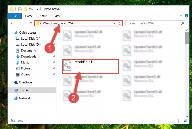Open the Customize Quick Access Toolbar dropdown
Screen dimensions: 192x129
(x=38, y=9)
